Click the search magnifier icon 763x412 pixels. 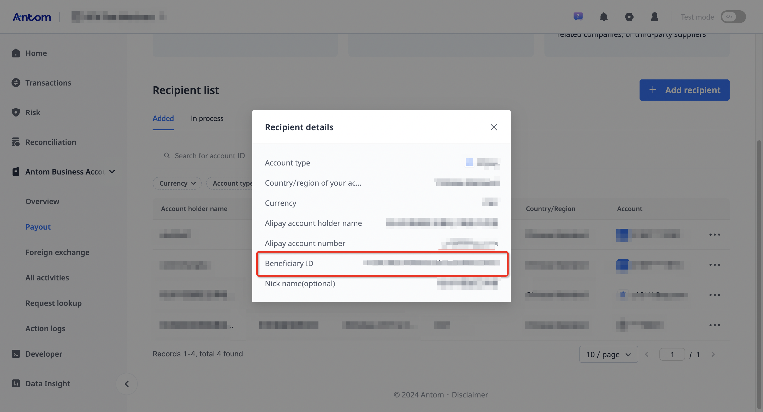coord(167,156)
